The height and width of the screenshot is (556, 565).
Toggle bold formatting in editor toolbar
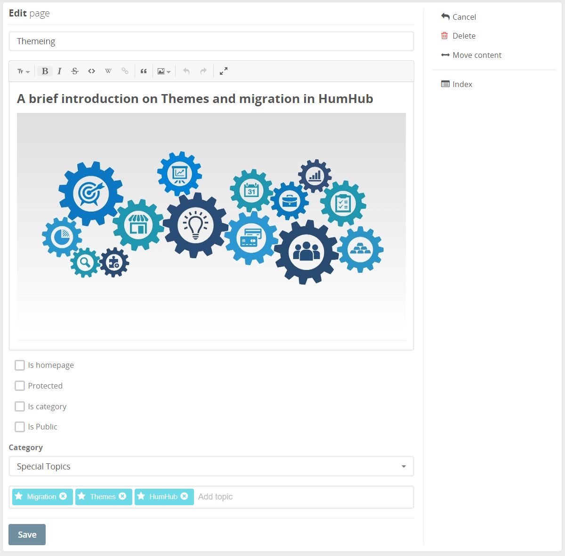point(45,71)
